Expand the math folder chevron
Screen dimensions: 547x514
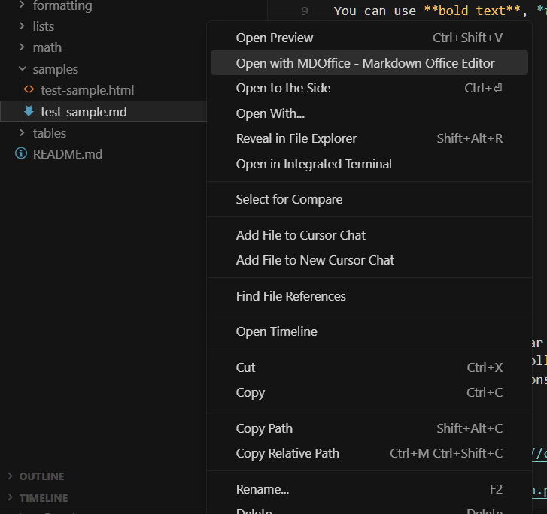point(22,47)
